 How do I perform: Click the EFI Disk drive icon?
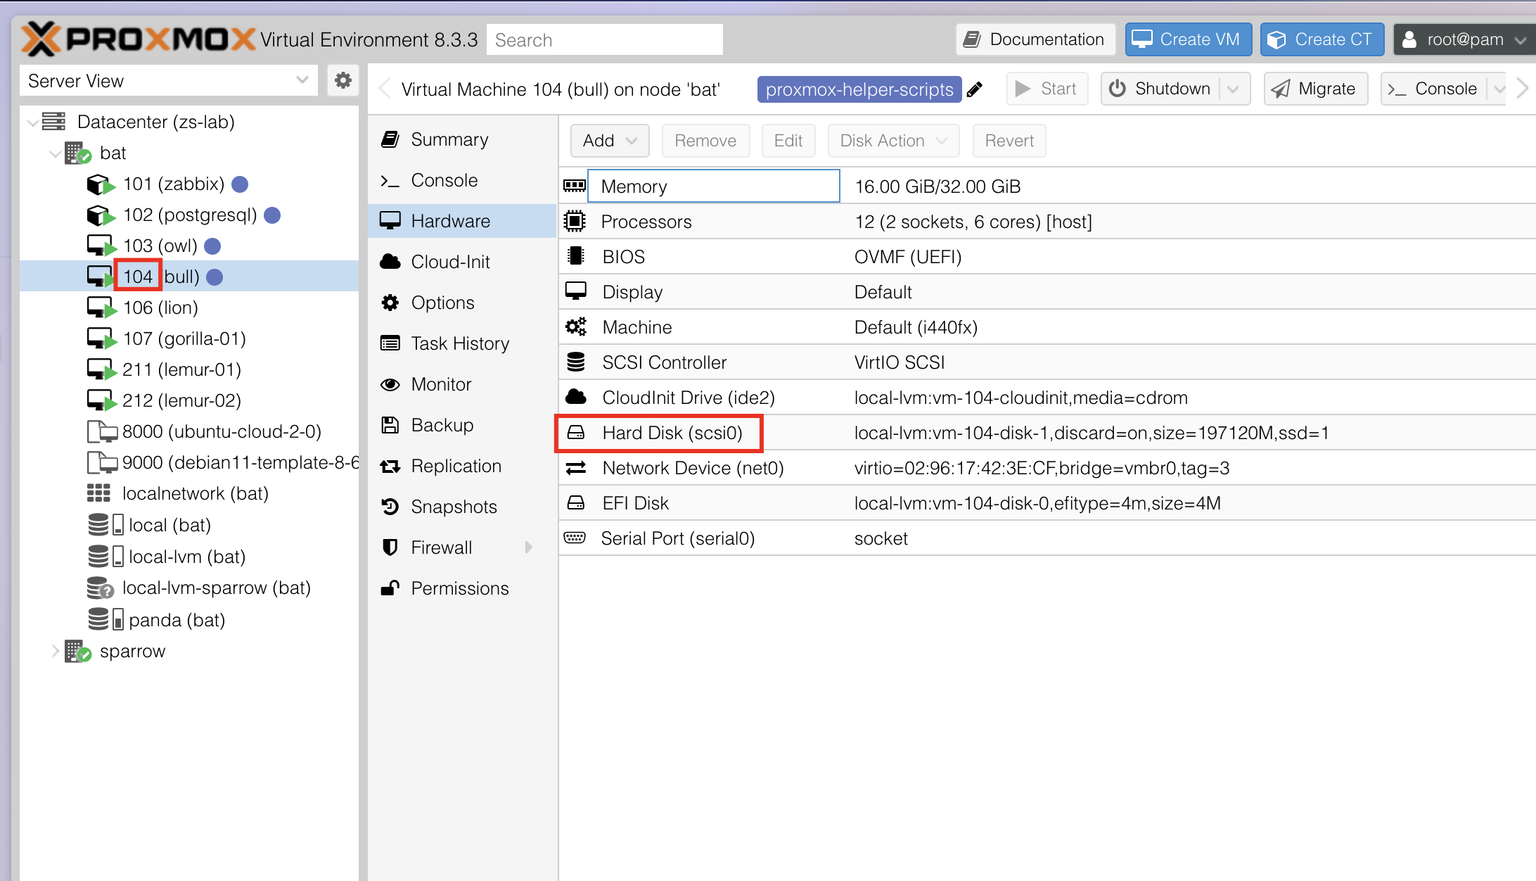coord(576,502)
